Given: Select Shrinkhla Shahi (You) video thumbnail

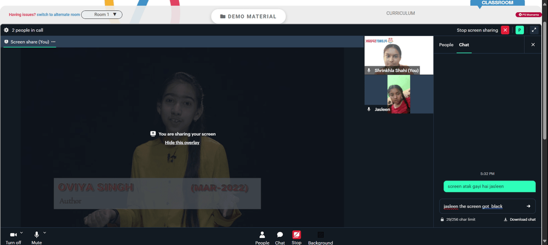Looking at the screenshot, I should point(399,55).
